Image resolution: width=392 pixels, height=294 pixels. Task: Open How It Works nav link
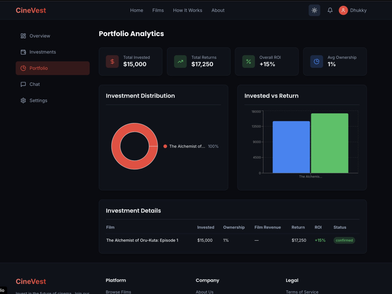point(187,10)
